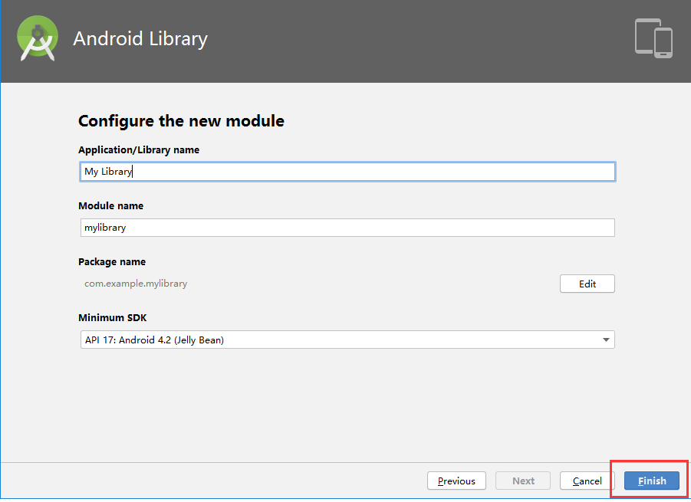Click the 'Android Library' title text
This screenshot has height=502, width=691.
pos(140,39)
